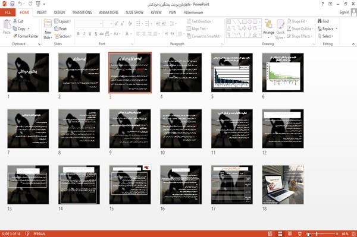Click the Save icon in quick access toolbar
The width and height of the screenshot is (357, 237).
coord(12,4)
